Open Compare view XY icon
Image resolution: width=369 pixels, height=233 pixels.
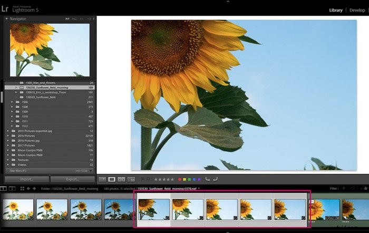(x=121, y=179)
